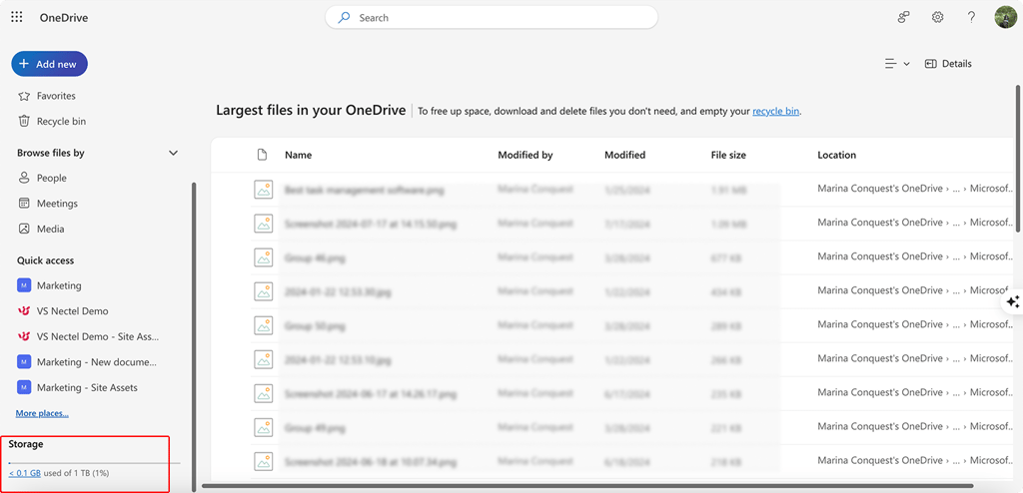The image size is (1023, 493).
Task: Click the Add new button
Action: [x=50, y=64]
